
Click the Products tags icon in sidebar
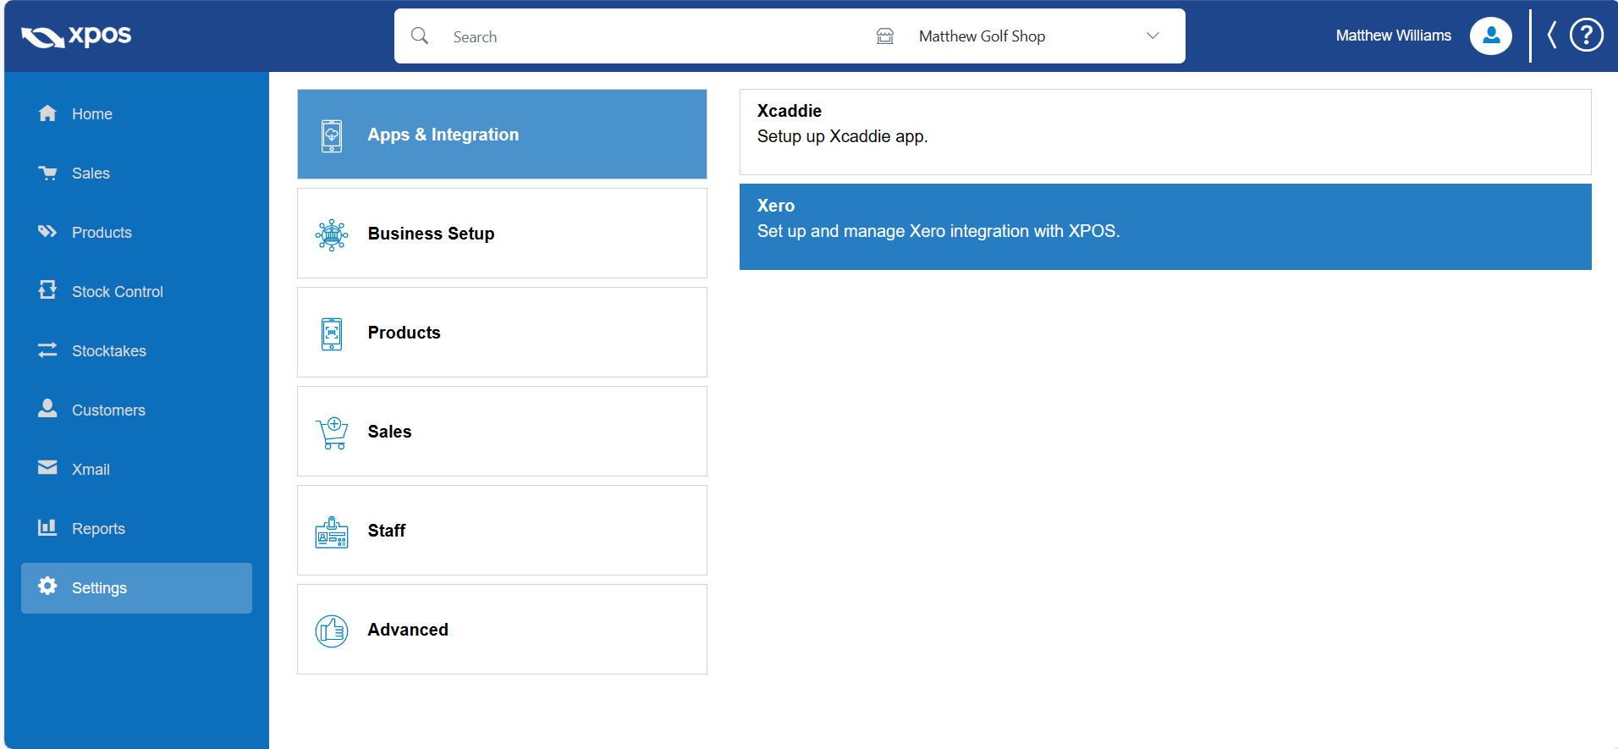click(47, 232)
